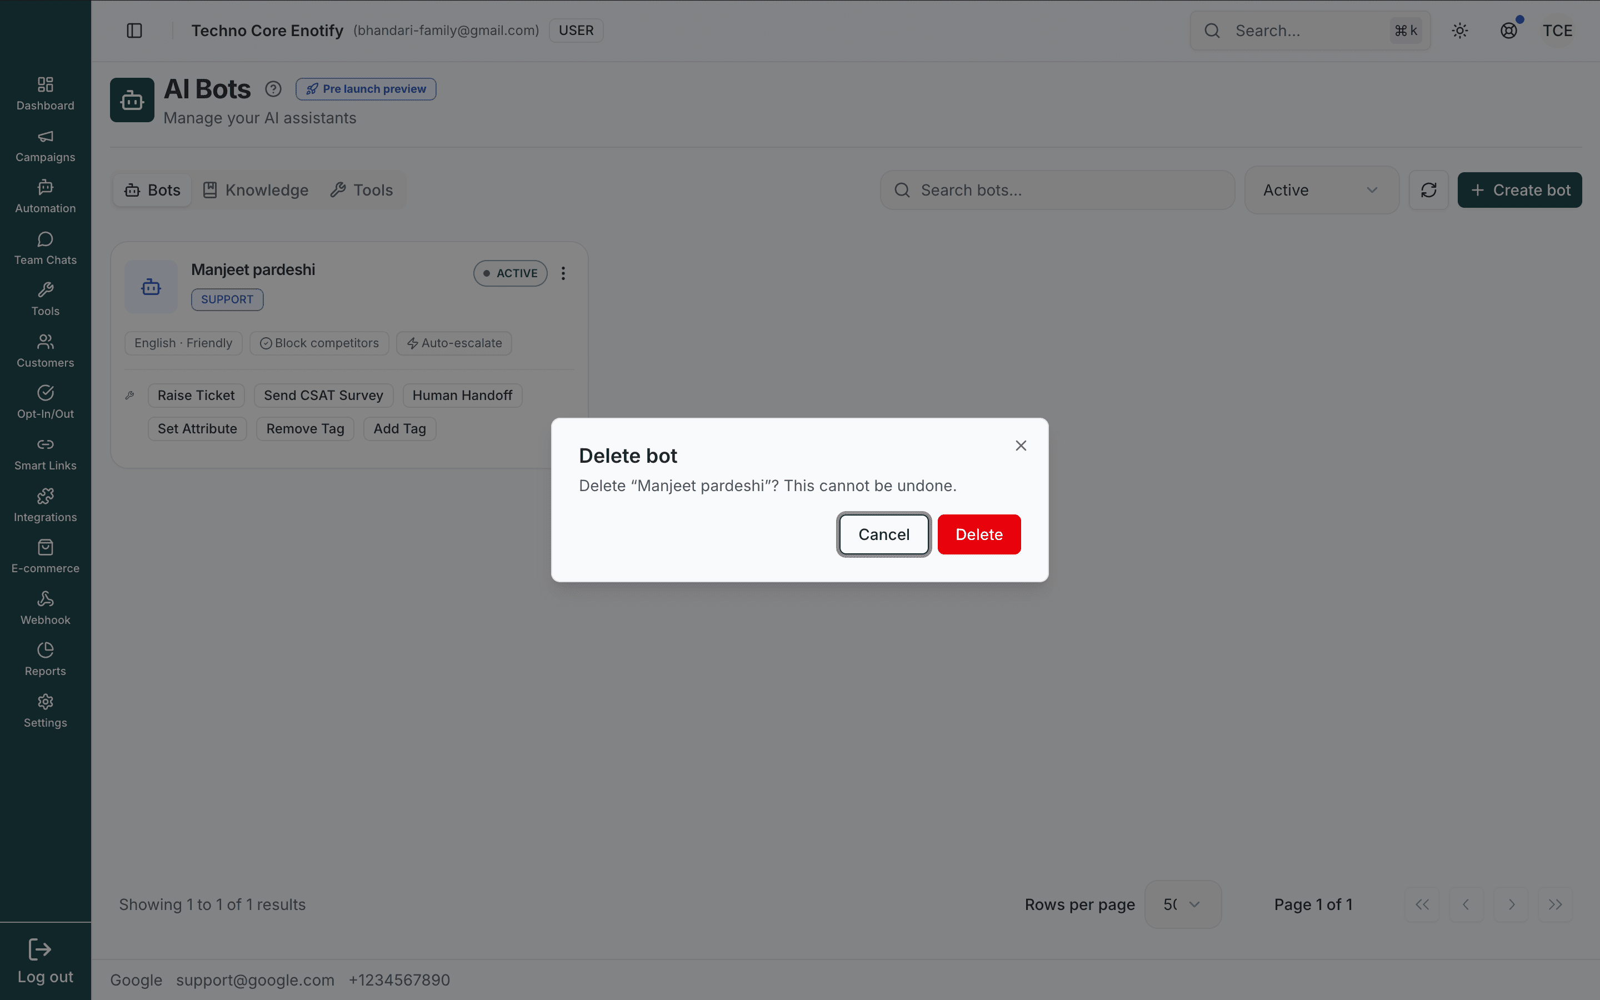
Task: Click the USER role badge
Action: pos(576,31)
